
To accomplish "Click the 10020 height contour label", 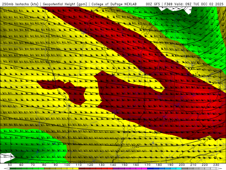I will 188,56.
